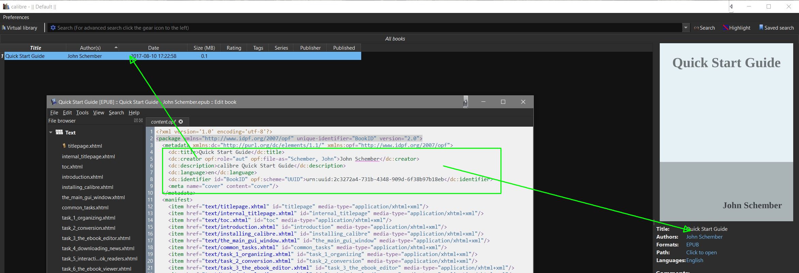799x273 pixels.
Task: Open the search history dropdown arrow
Action: tap(686, 28)
